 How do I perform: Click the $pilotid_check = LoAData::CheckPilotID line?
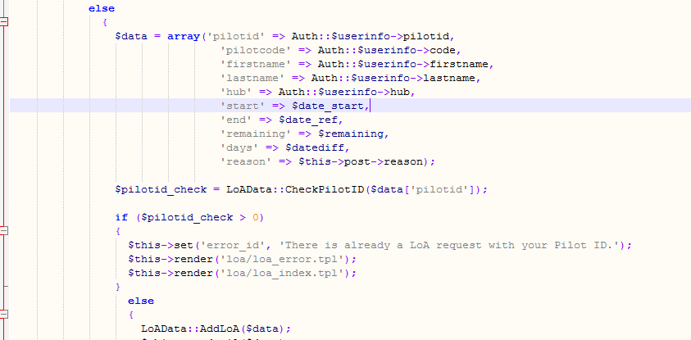(302, 189)
